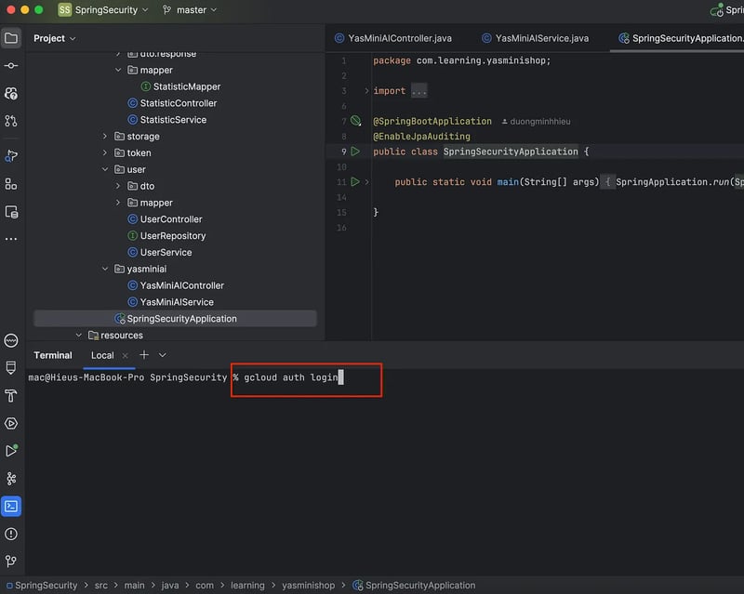Image resolution: width=744 pixels, height=594 pixels.
Task: Switch to the YasMiniAIController.java tab
Action: click(x=395, y=38)
